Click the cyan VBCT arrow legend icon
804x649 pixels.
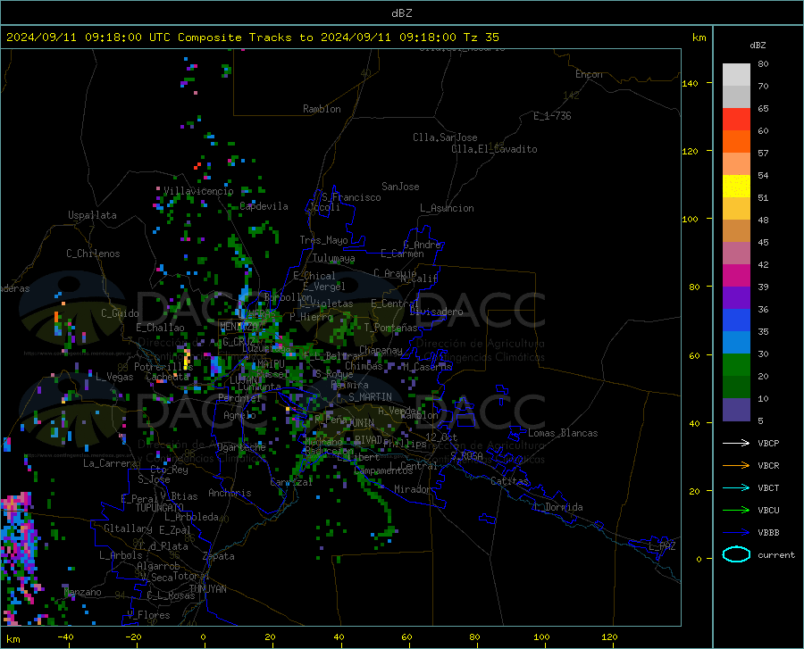click(736, 487)
